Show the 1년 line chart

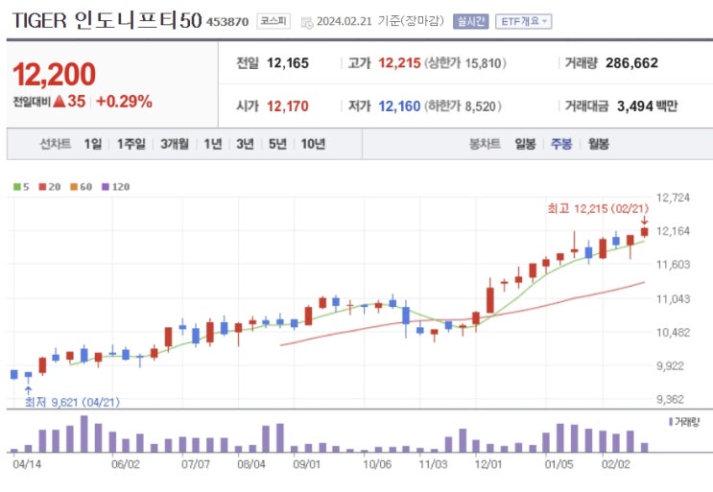[213, 144]
